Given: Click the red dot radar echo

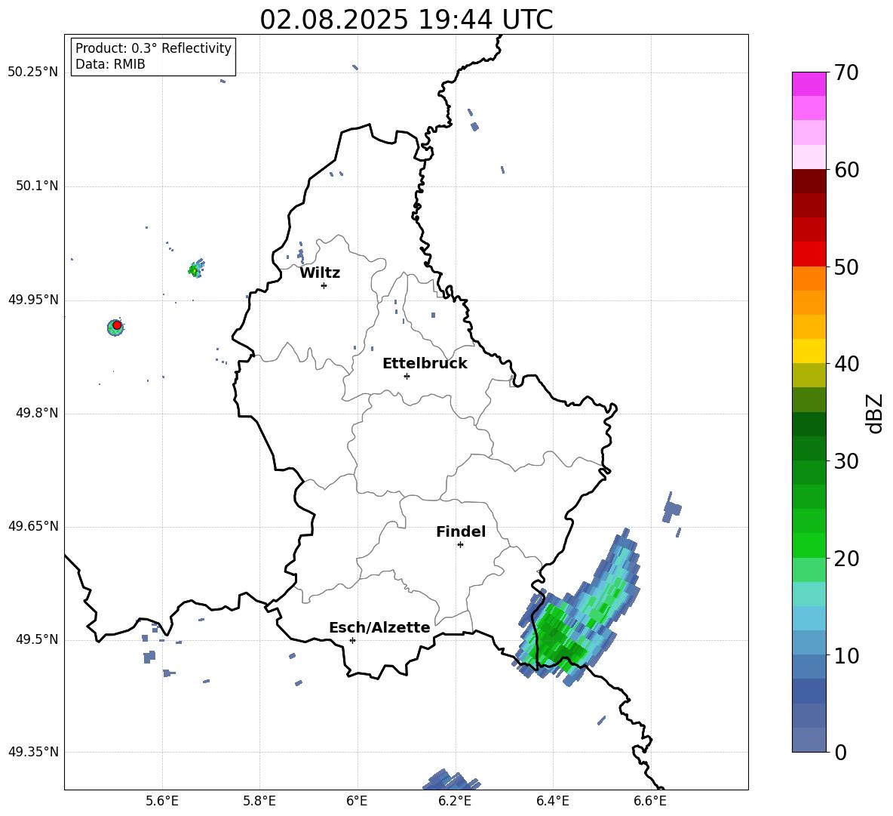Looking at the screenshot, I should [117, 325].
